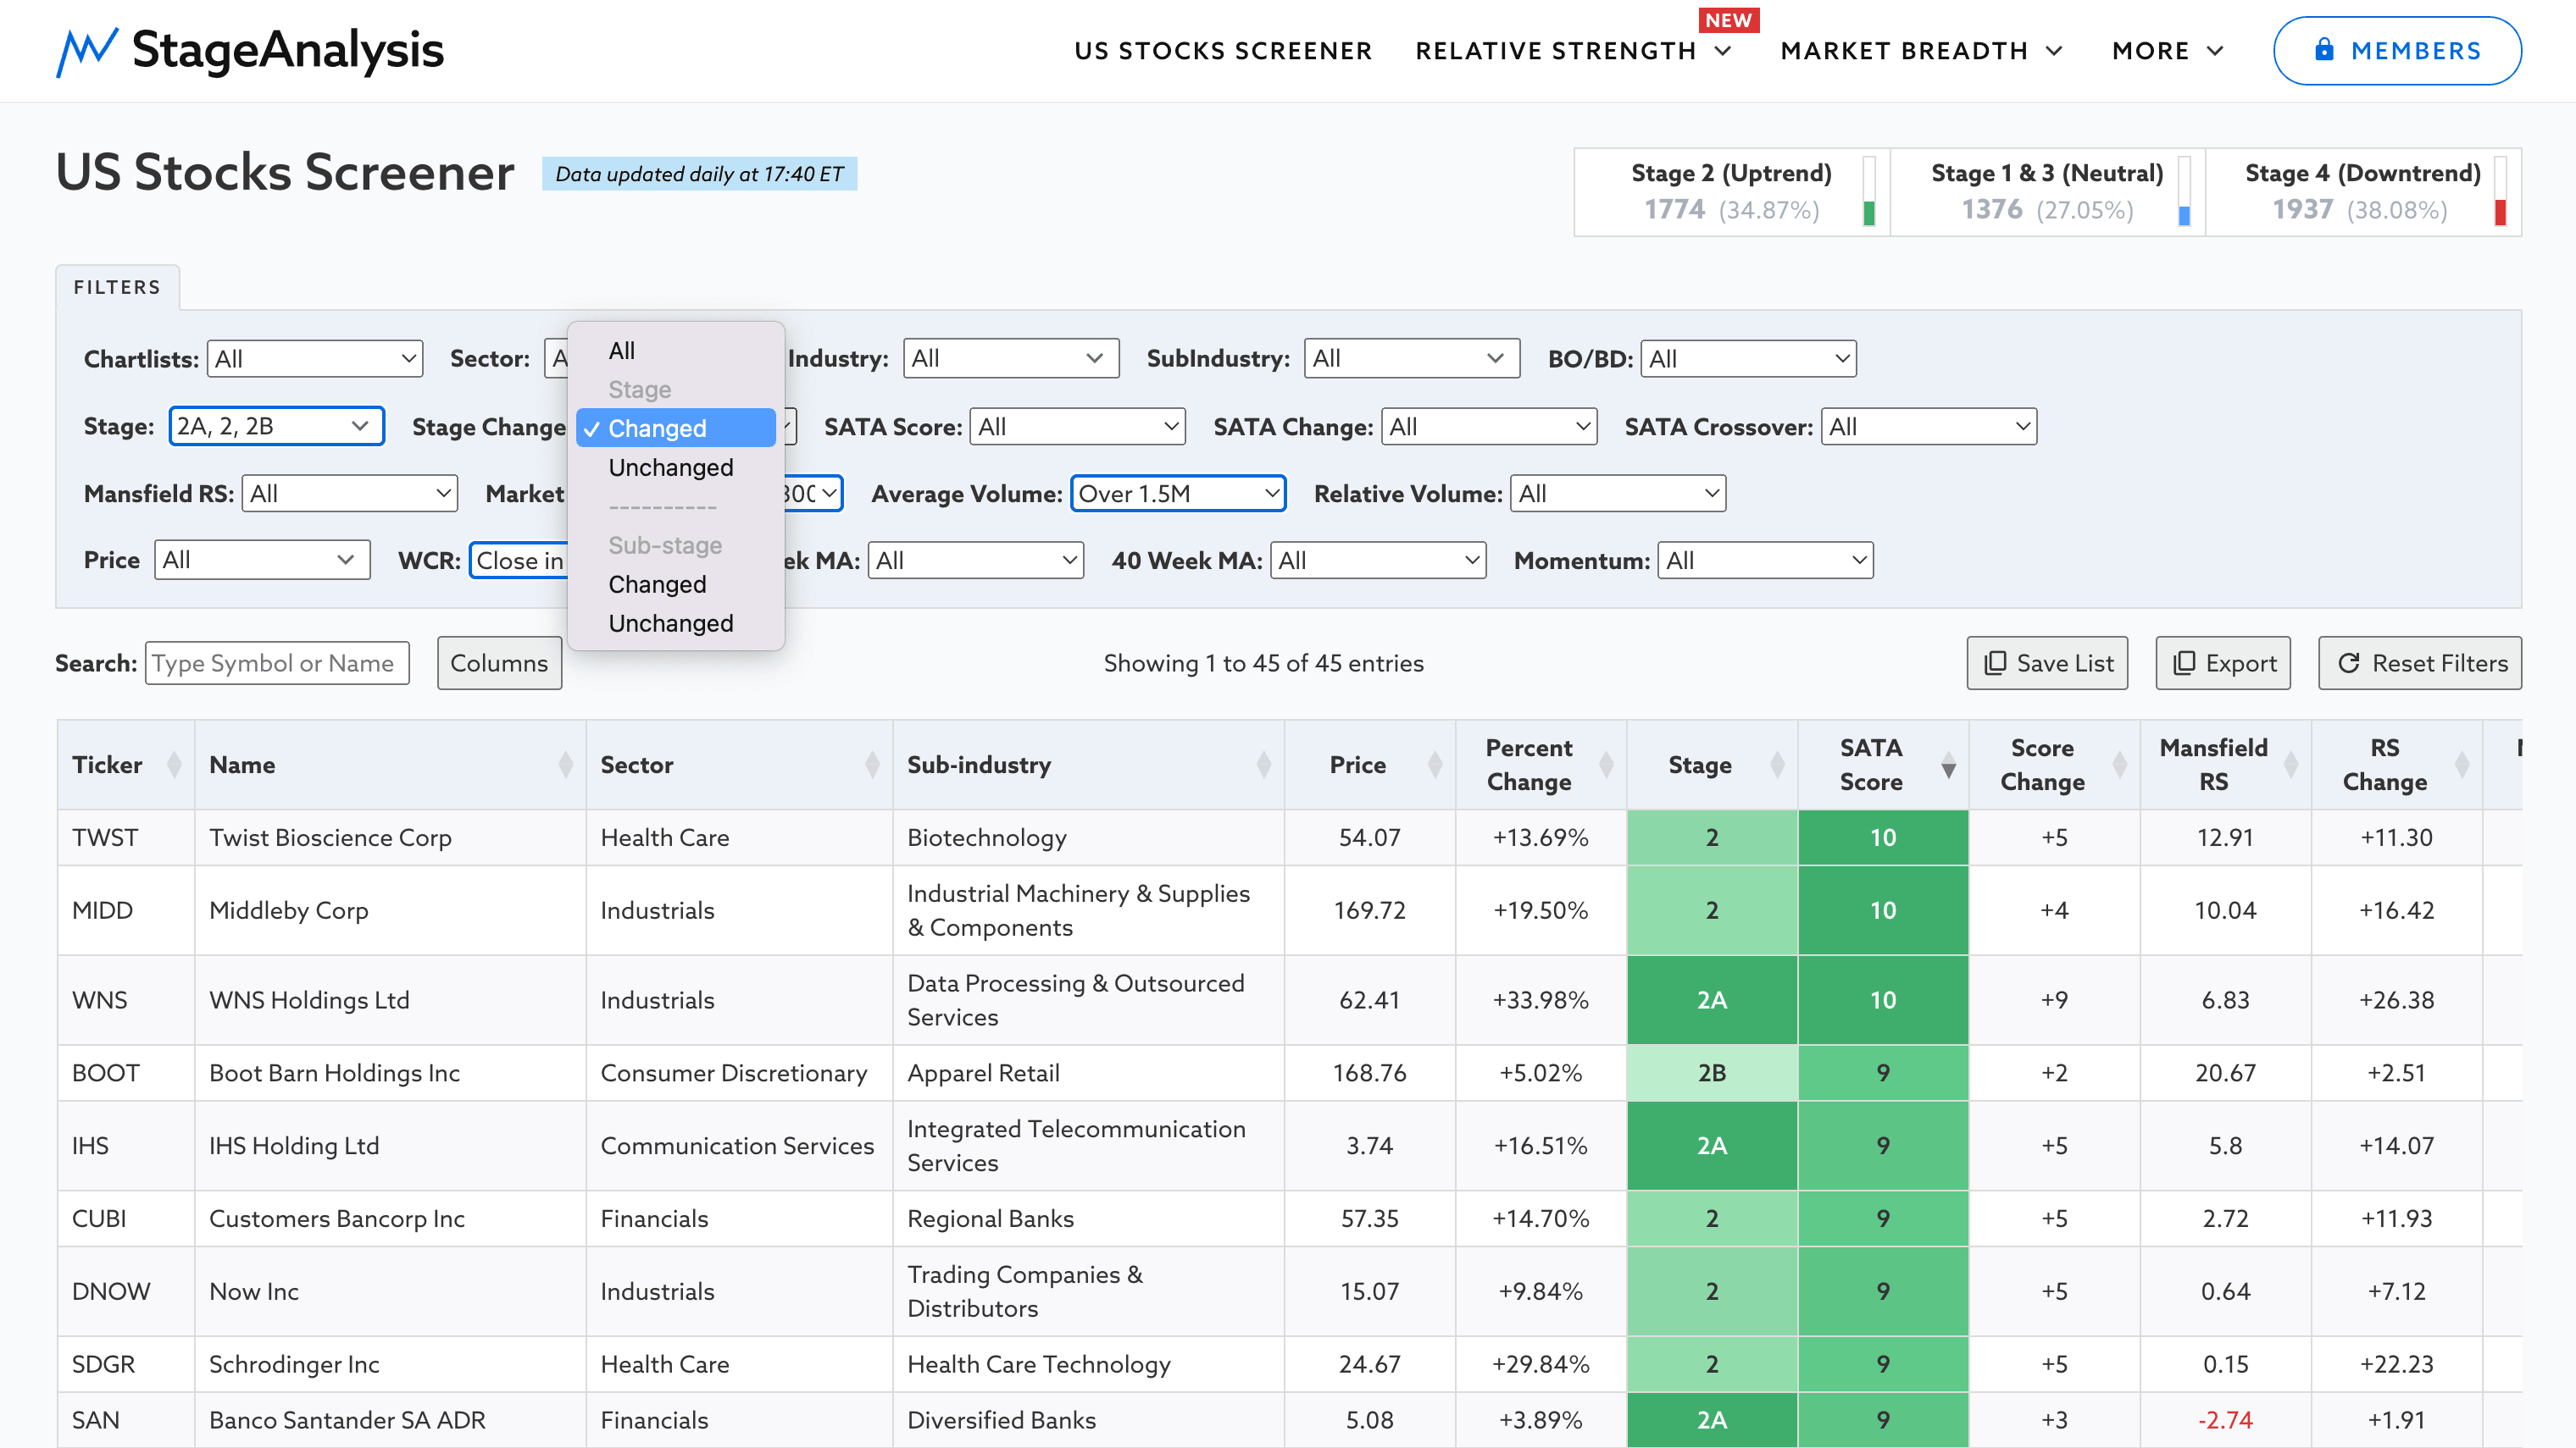The height and width of the screenshot is (1448, 2576).
Task: Open the SubIndustry dropdown
Action: coord(1412,357)
